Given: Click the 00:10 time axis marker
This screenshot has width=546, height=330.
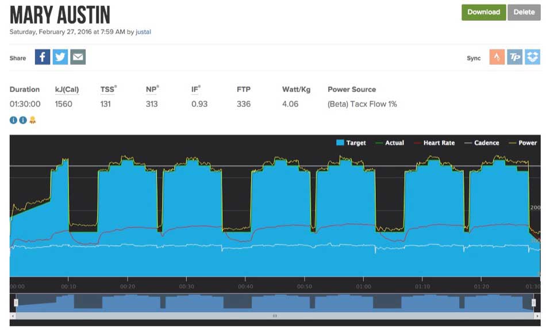Looking at the screenshot, I should pos(68,286).
